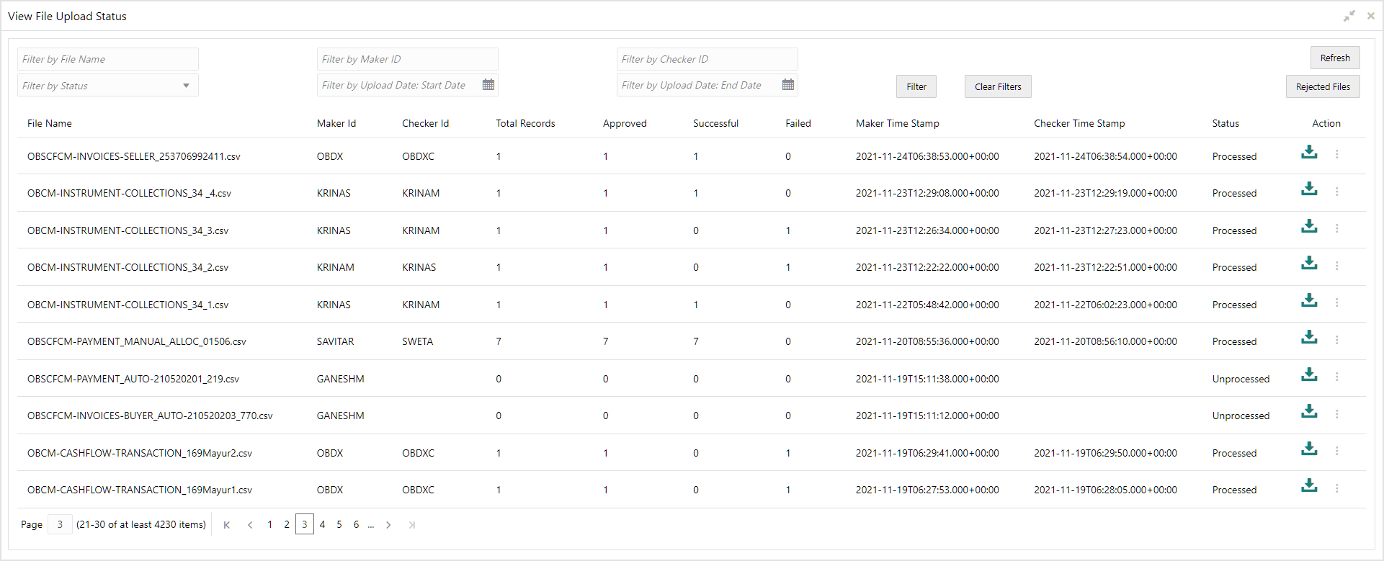This screenshot has height=561, width=1384.
Task: Go to page 1 in pagination
Action: (269, 524)
